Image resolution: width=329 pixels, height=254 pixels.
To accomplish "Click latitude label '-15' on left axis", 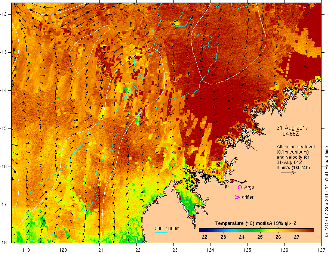I will [x=4, y=128].
